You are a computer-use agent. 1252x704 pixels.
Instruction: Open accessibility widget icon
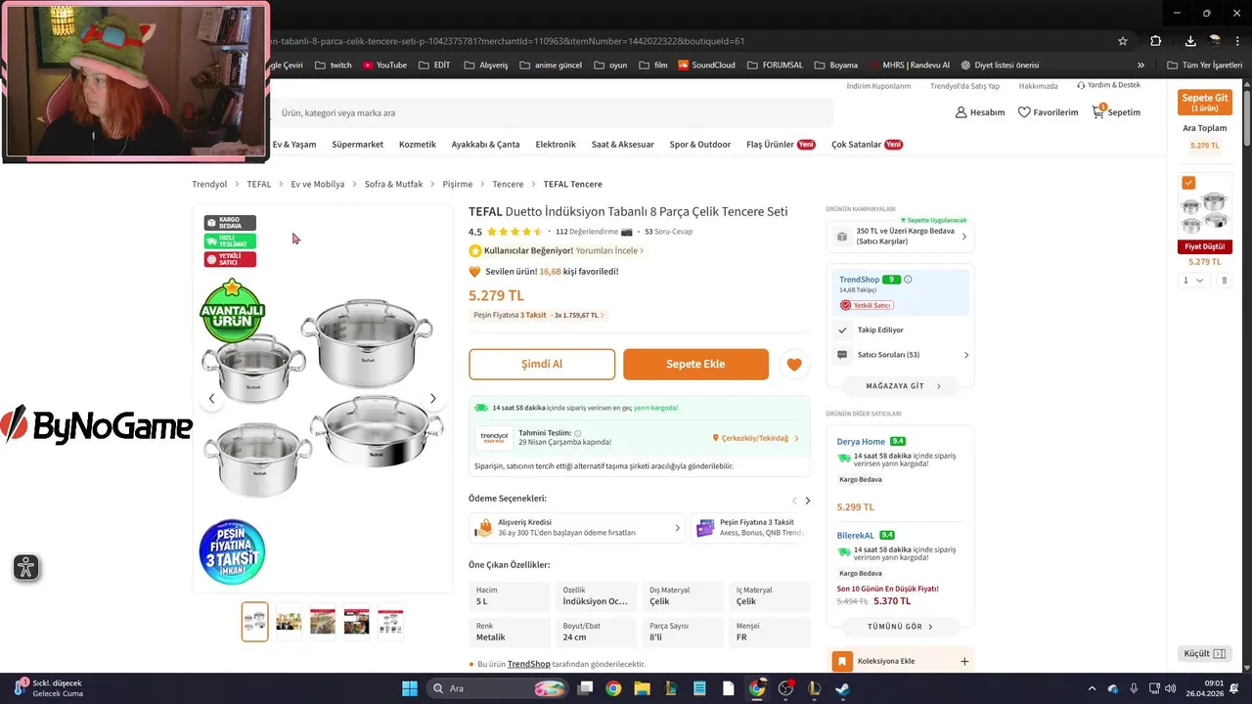pos(26,567)
